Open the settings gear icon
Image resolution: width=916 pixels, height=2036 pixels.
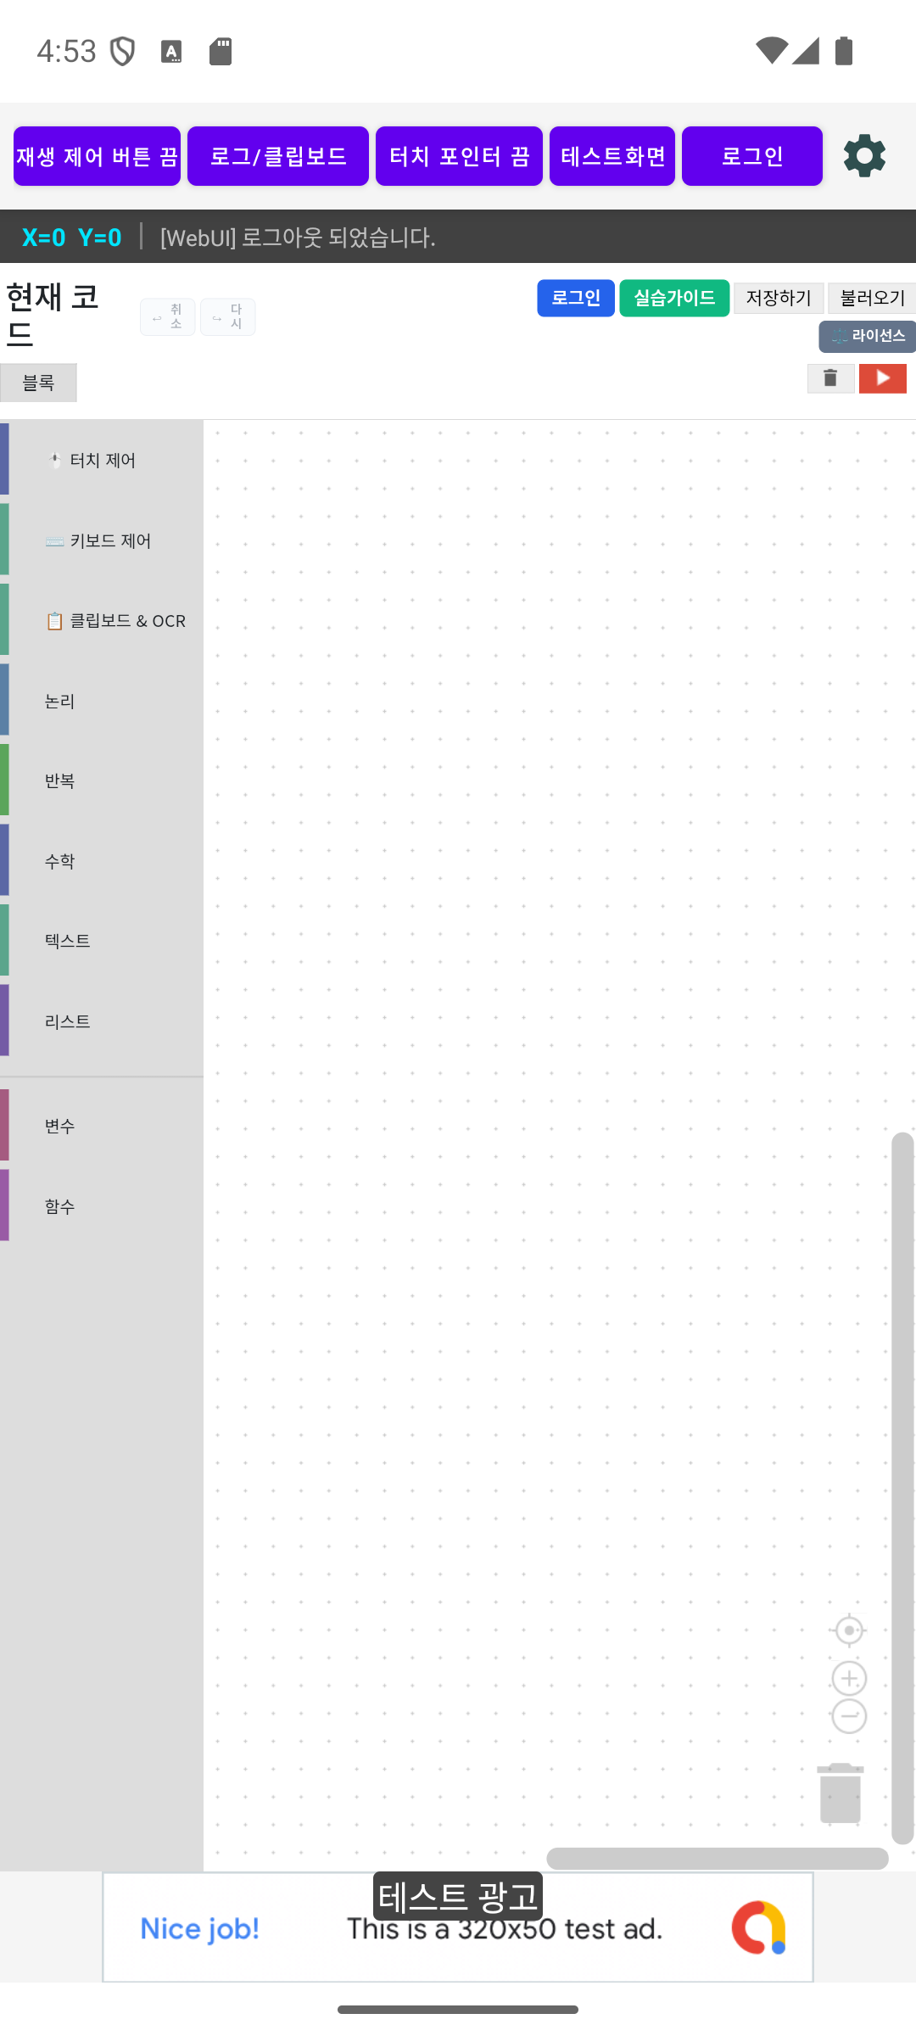pyautogui.click(x=864, y=156)
